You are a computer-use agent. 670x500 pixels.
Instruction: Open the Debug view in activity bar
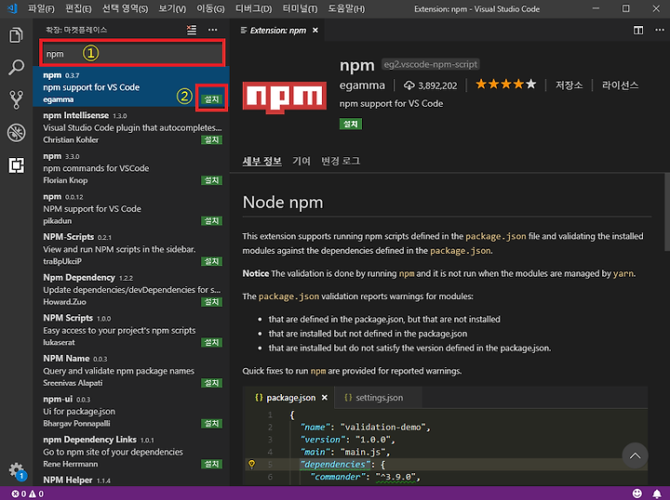point(16,133)
